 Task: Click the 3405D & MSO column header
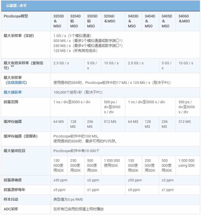coord(167,21)
